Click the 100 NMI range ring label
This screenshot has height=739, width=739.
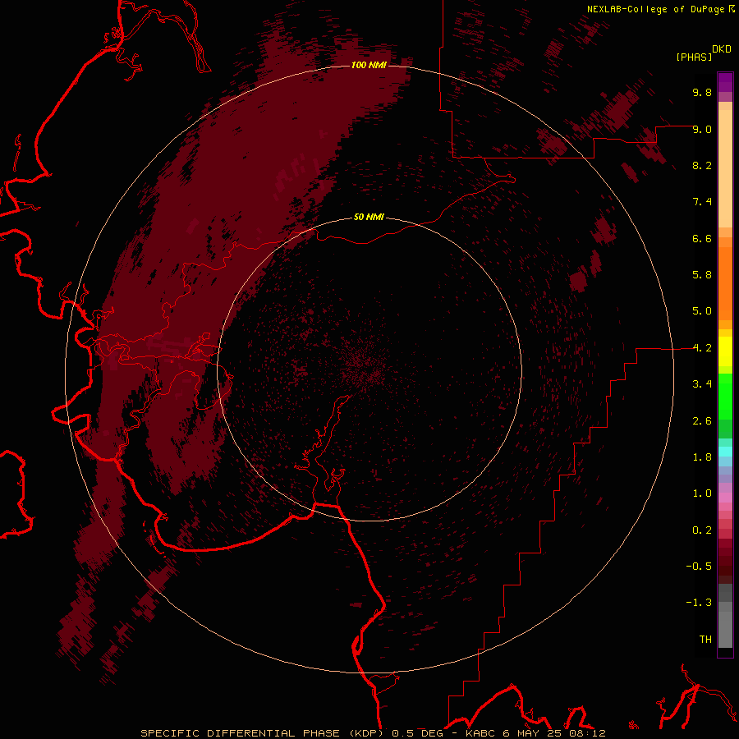coord(369,65)
